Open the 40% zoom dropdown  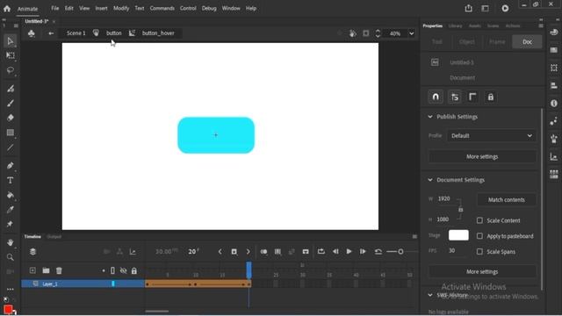[412, 33]
